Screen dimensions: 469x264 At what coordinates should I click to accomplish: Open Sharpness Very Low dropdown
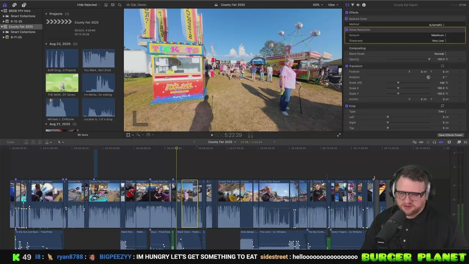coord(439,41)
